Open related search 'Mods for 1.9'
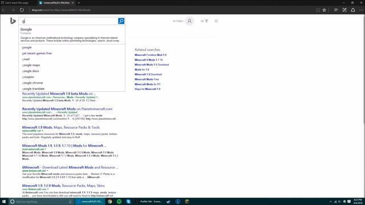Image resolution: width=365 pixels, height=205 pixels. [141, 69]
